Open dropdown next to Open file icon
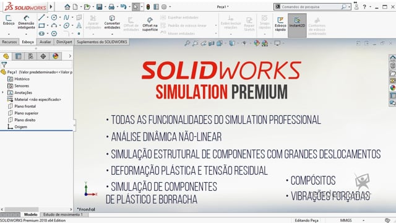This screenshot has height=223, width=396. tap(93, 7)
